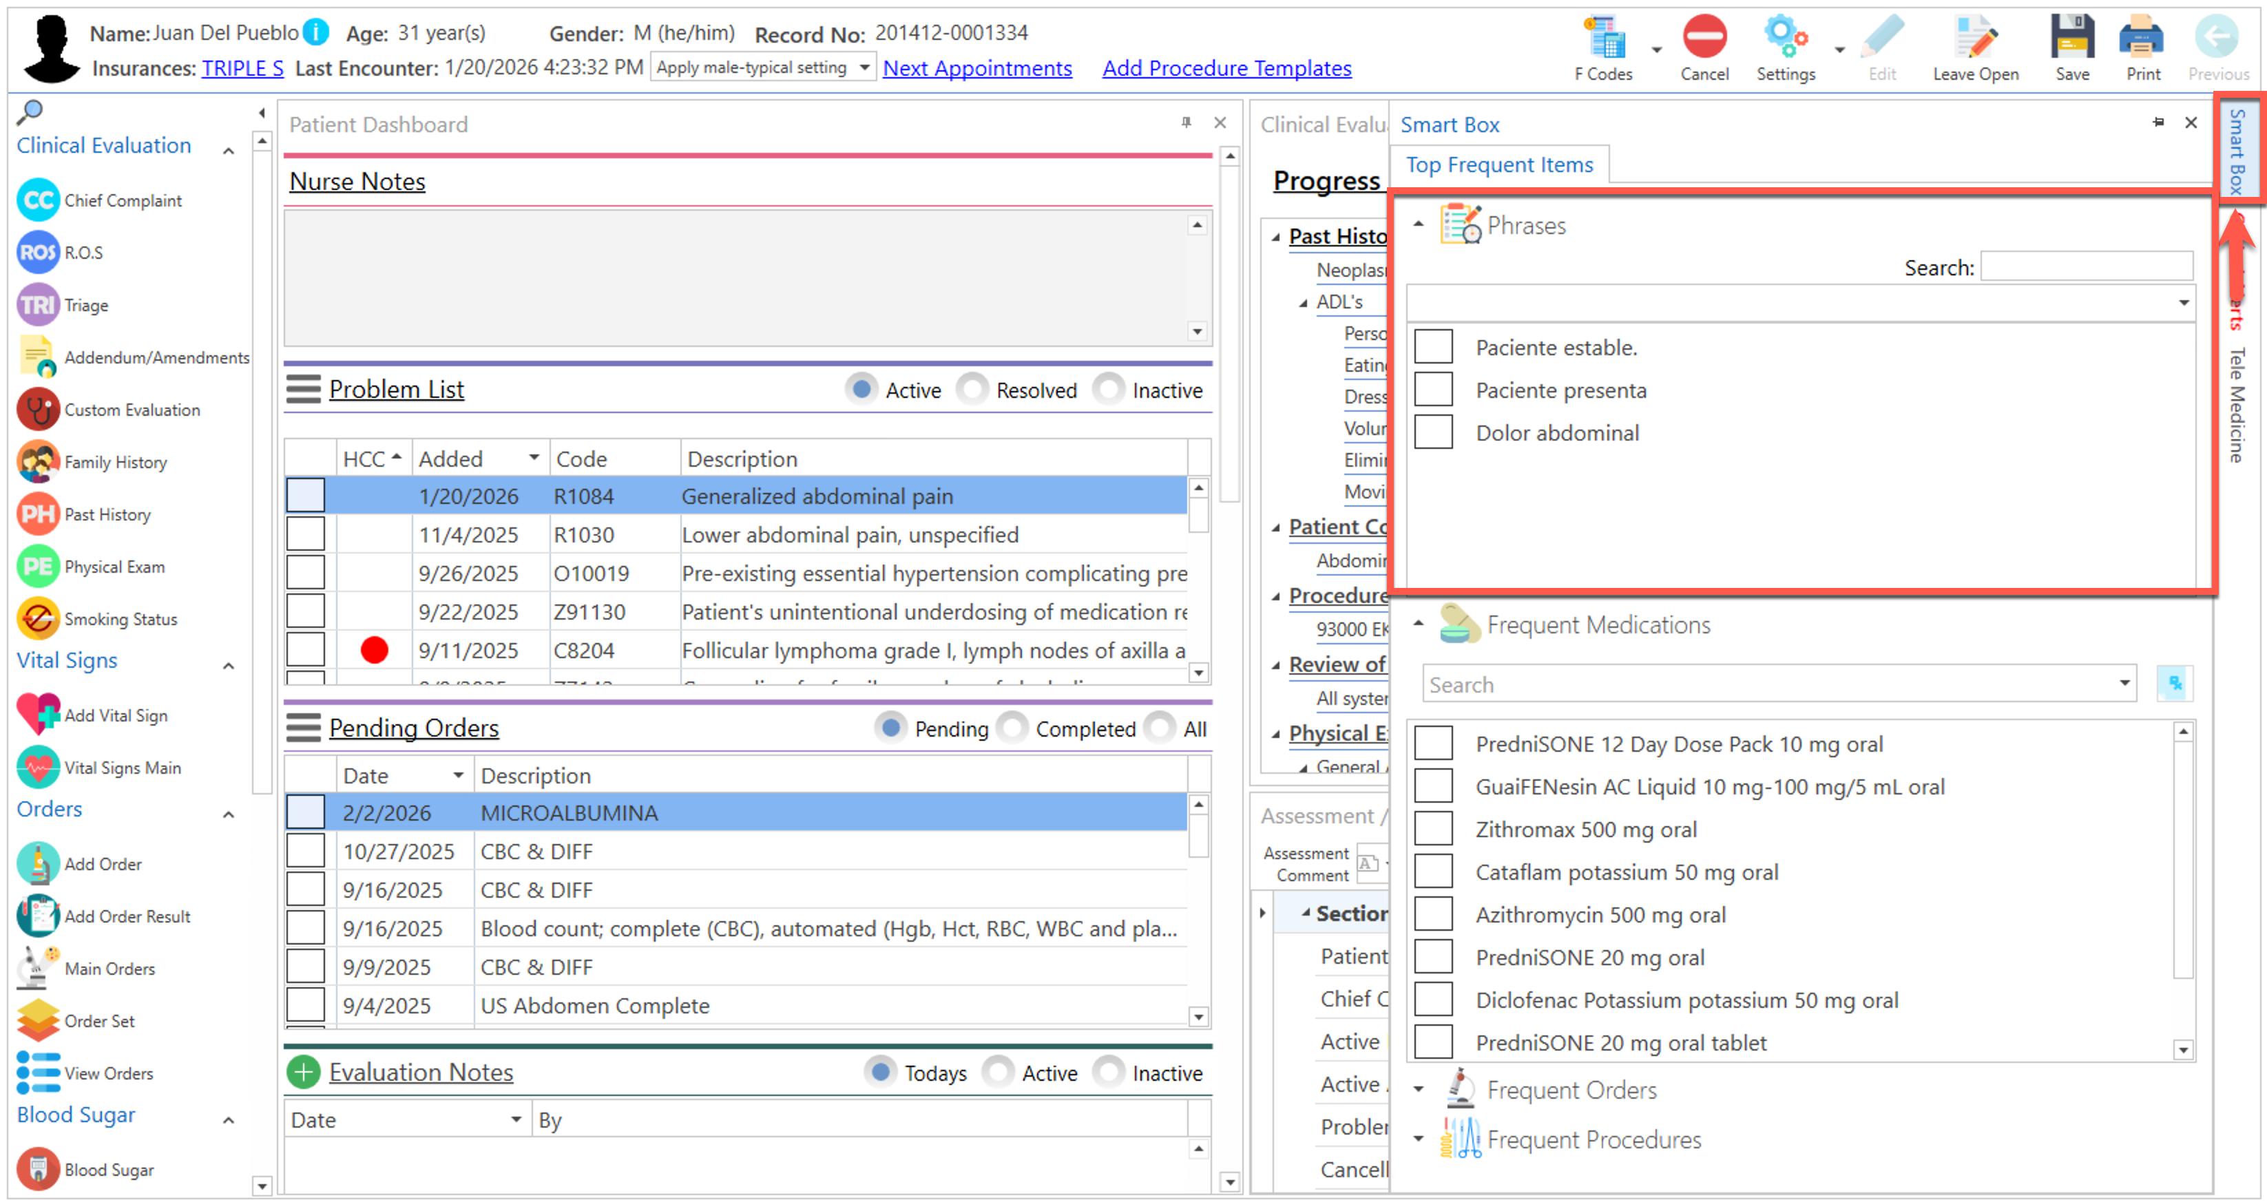Click the green plus beside Evaluation Notes
2267x1202 pixels.
303,1072
